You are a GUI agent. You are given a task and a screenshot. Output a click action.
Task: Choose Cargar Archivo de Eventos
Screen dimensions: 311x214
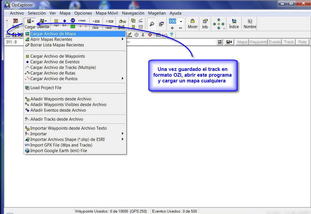coord(75,62)
